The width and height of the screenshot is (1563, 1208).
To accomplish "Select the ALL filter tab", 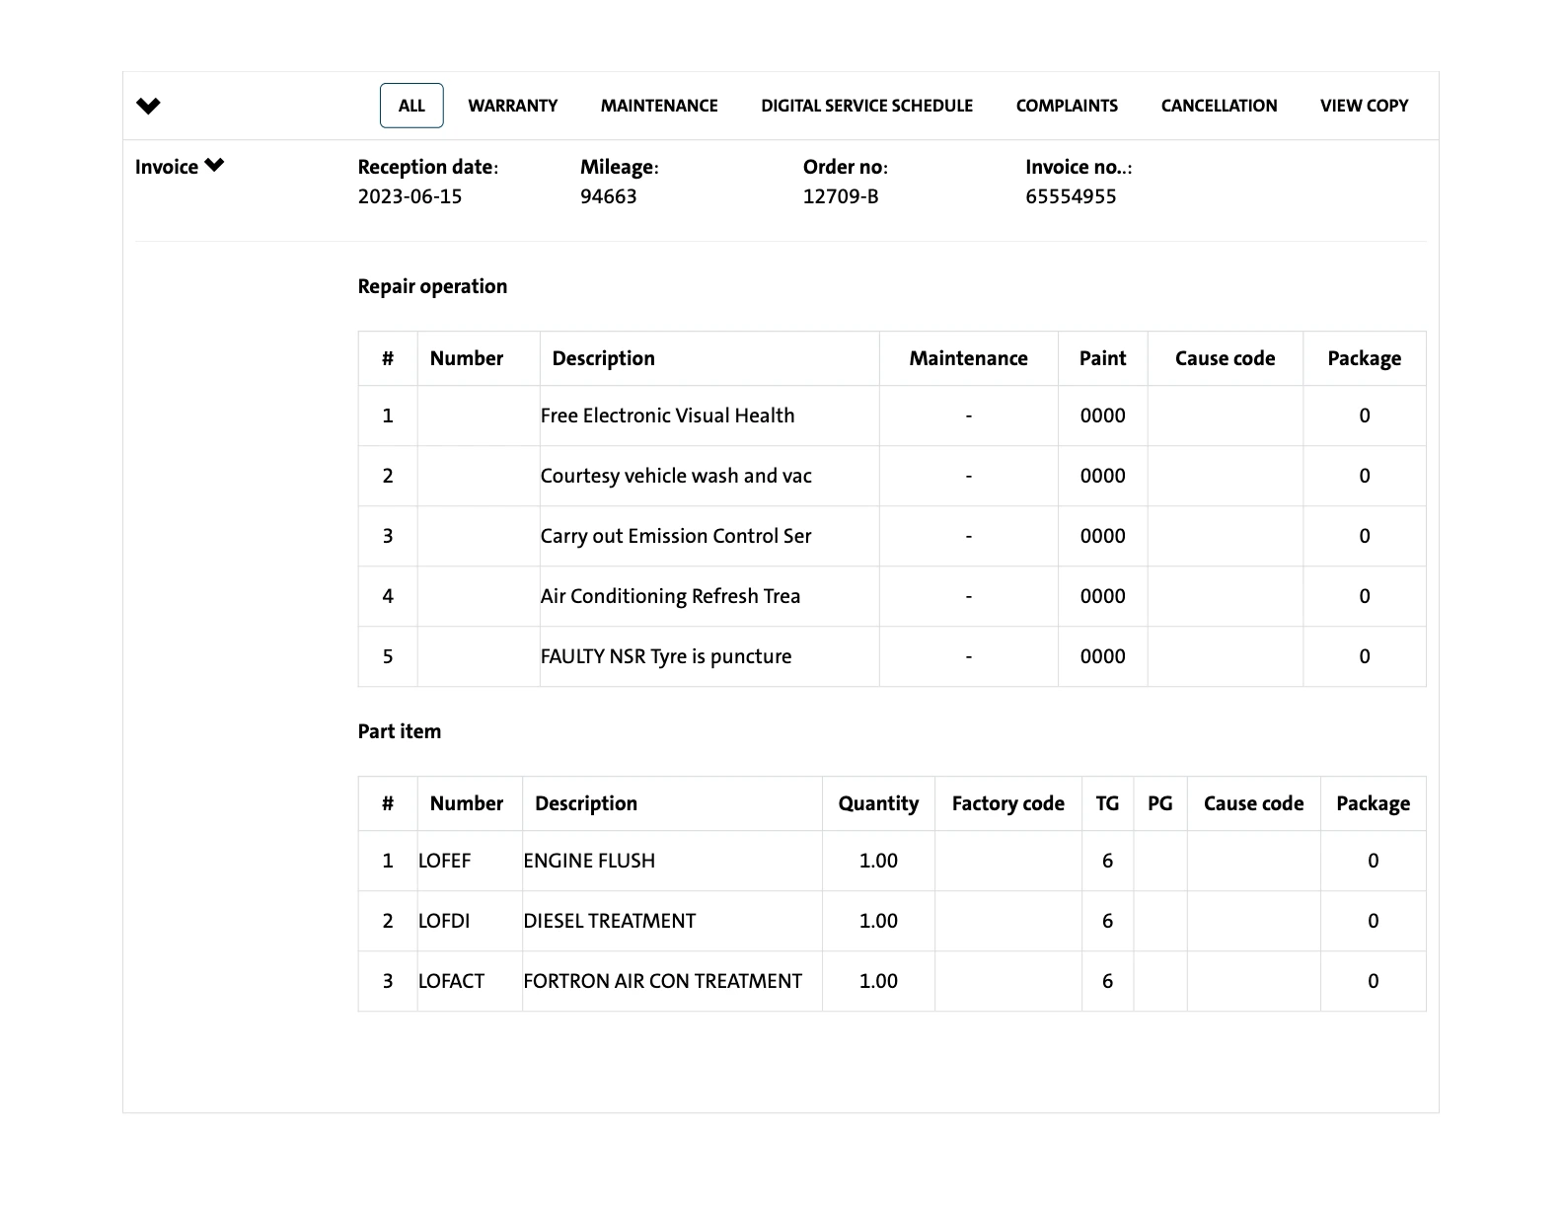I will (x=411, y=106).
